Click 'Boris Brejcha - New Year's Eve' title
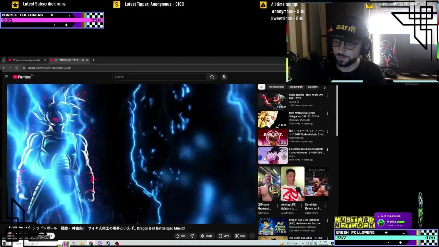The height and width of the screenshot is (247, 439). [x=306, y=96]
